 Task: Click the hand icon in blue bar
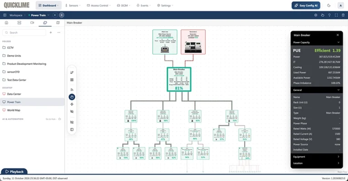pyautogui.click(x=323, y=15)
